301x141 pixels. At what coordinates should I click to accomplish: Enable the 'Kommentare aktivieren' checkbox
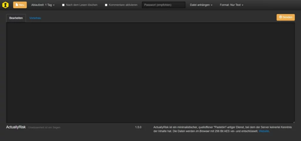point(106,5)
